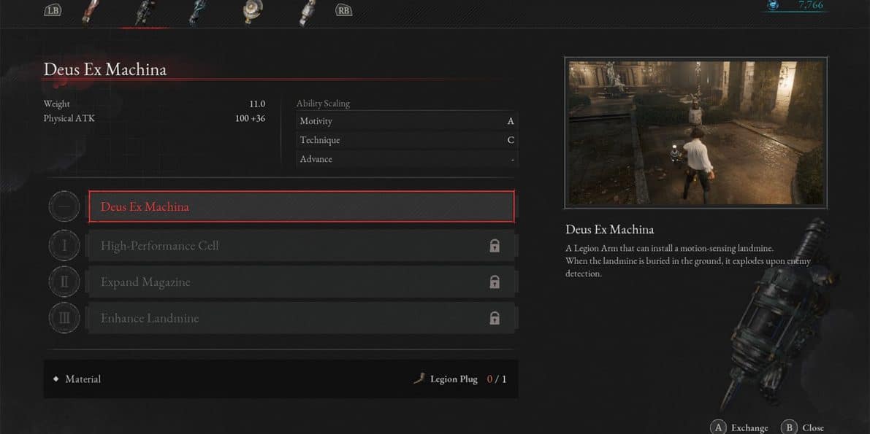Select the first Legion Arm icon in the top bar
This screenshot has width=870, height=434.
(x=91, y=12)
